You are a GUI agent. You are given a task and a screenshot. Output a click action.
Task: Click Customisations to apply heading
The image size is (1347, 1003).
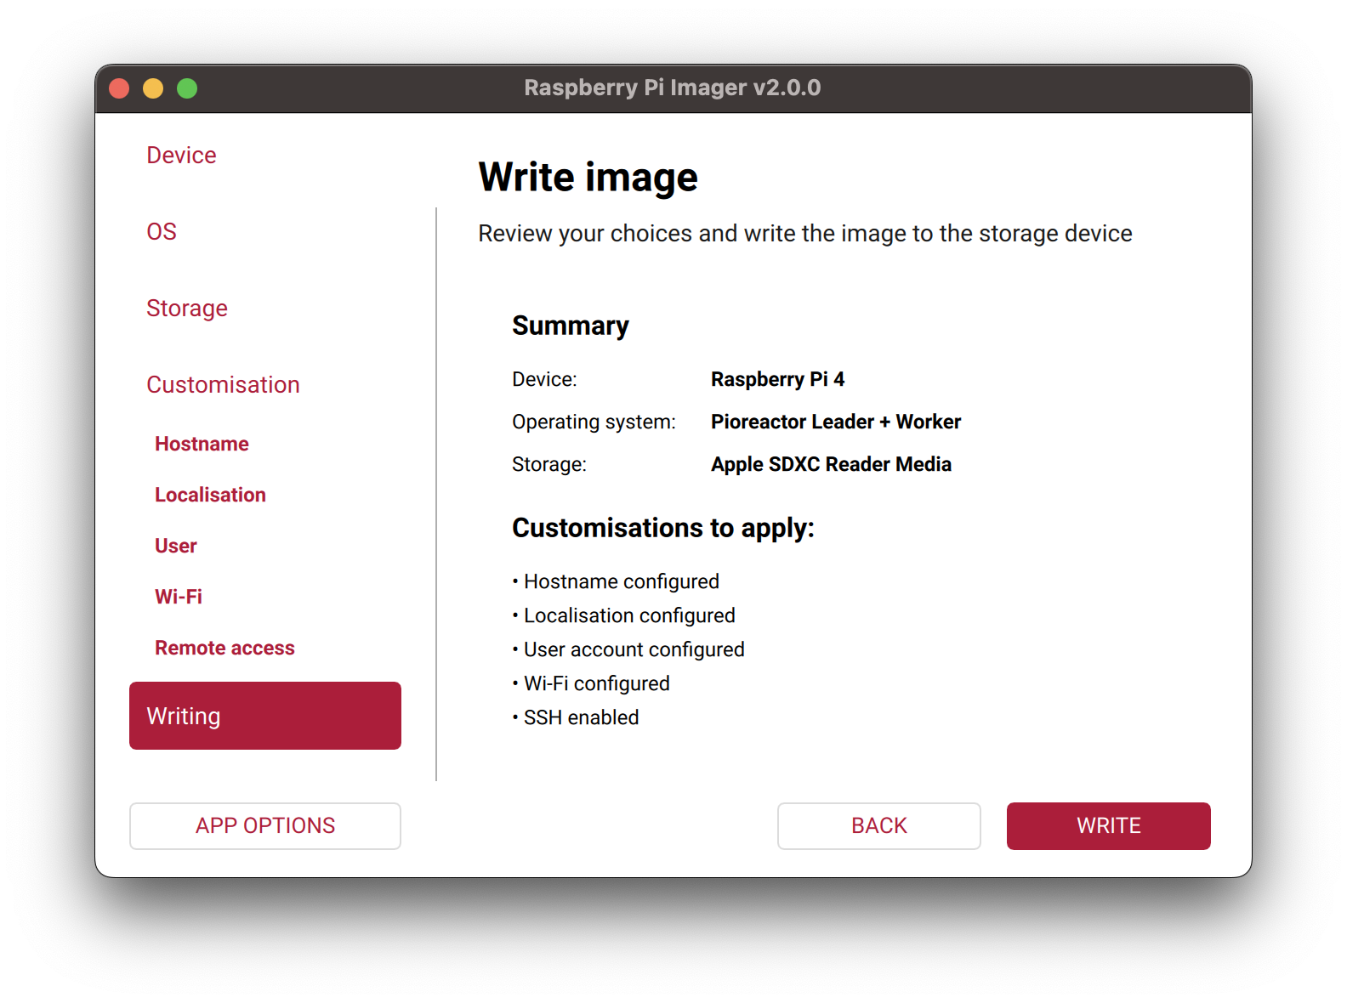point(663,528)
